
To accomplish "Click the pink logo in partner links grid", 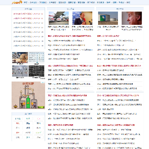I will (39, 118).
